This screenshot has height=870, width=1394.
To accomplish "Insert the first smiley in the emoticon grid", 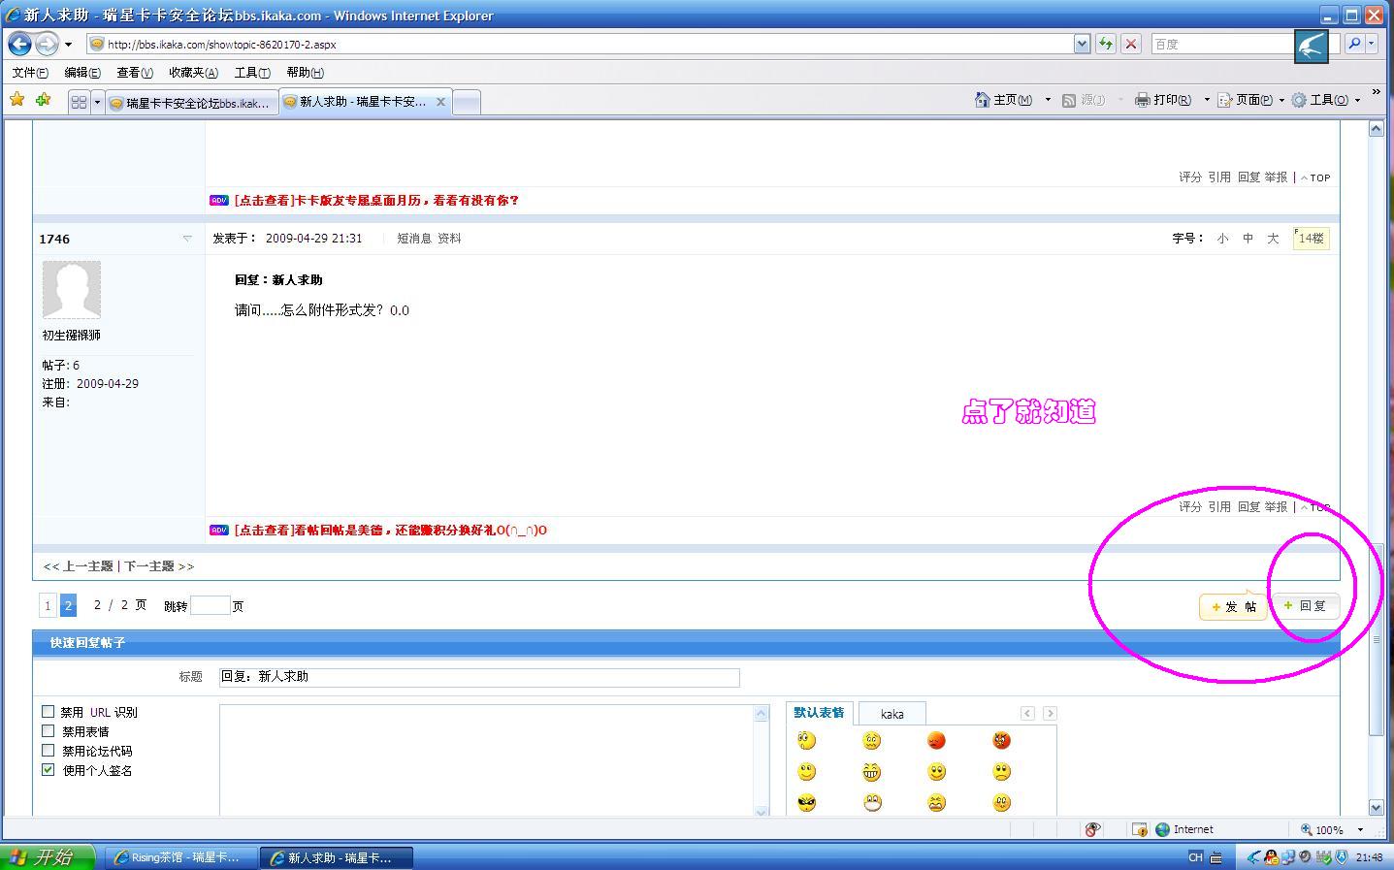I will coord(806,741).
